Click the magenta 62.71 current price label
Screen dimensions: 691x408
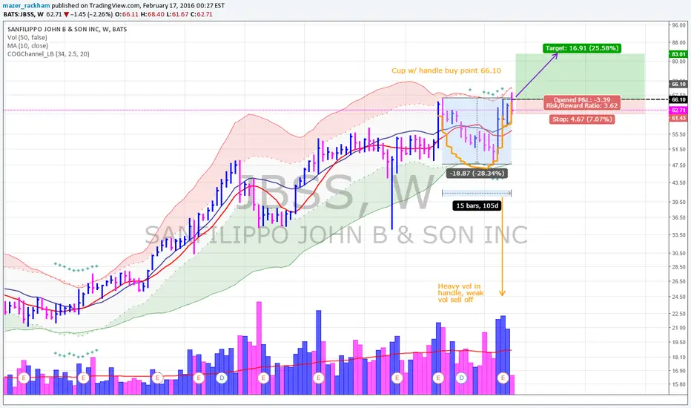pos(678,111)
